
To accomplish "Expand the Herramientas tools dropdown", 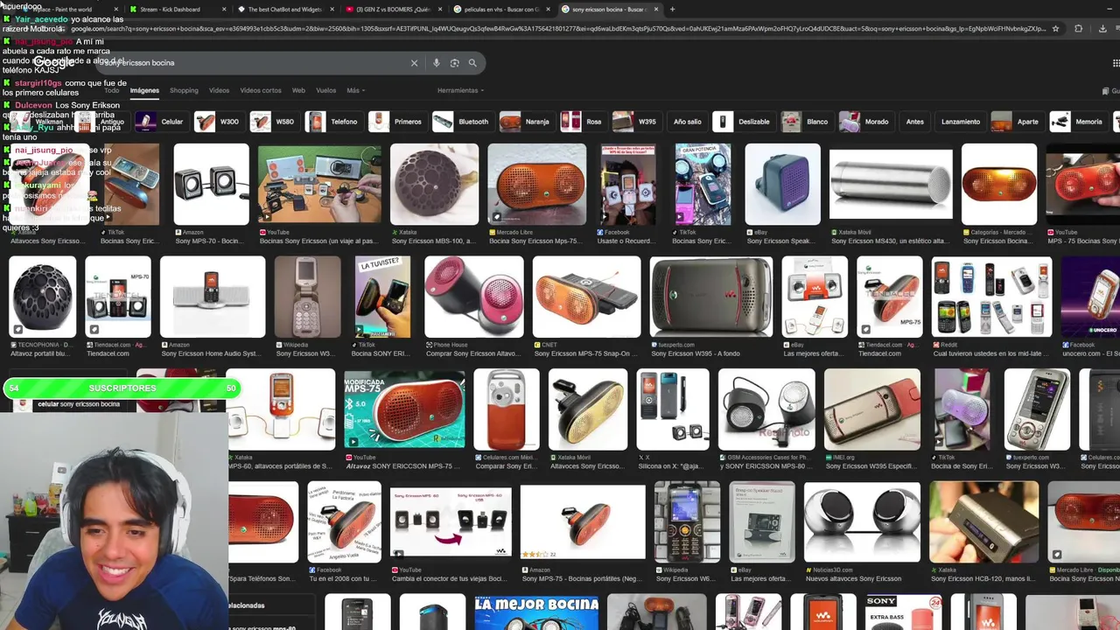I will pyautogui.click(x=460, y=90).
